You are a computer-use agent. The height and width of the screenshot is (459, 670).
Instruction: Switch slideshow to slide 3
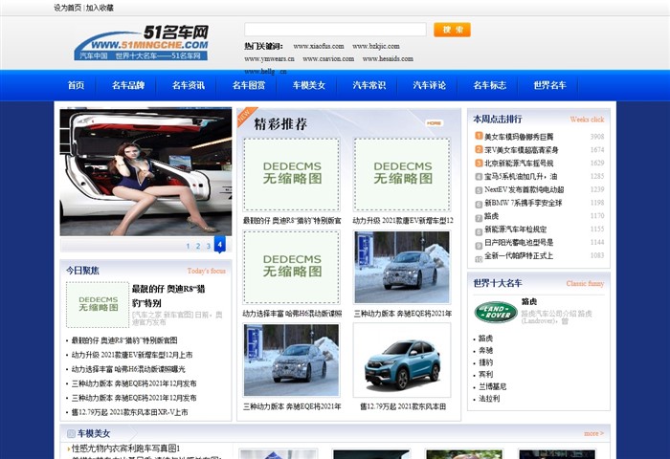pyautogui.click(x=208, y=246)
